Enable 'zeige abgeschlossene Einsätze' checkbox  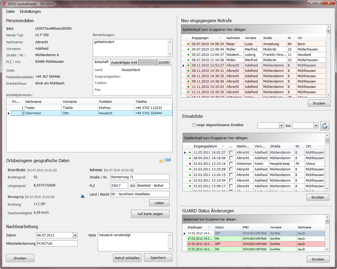click(x=194, y=125)
